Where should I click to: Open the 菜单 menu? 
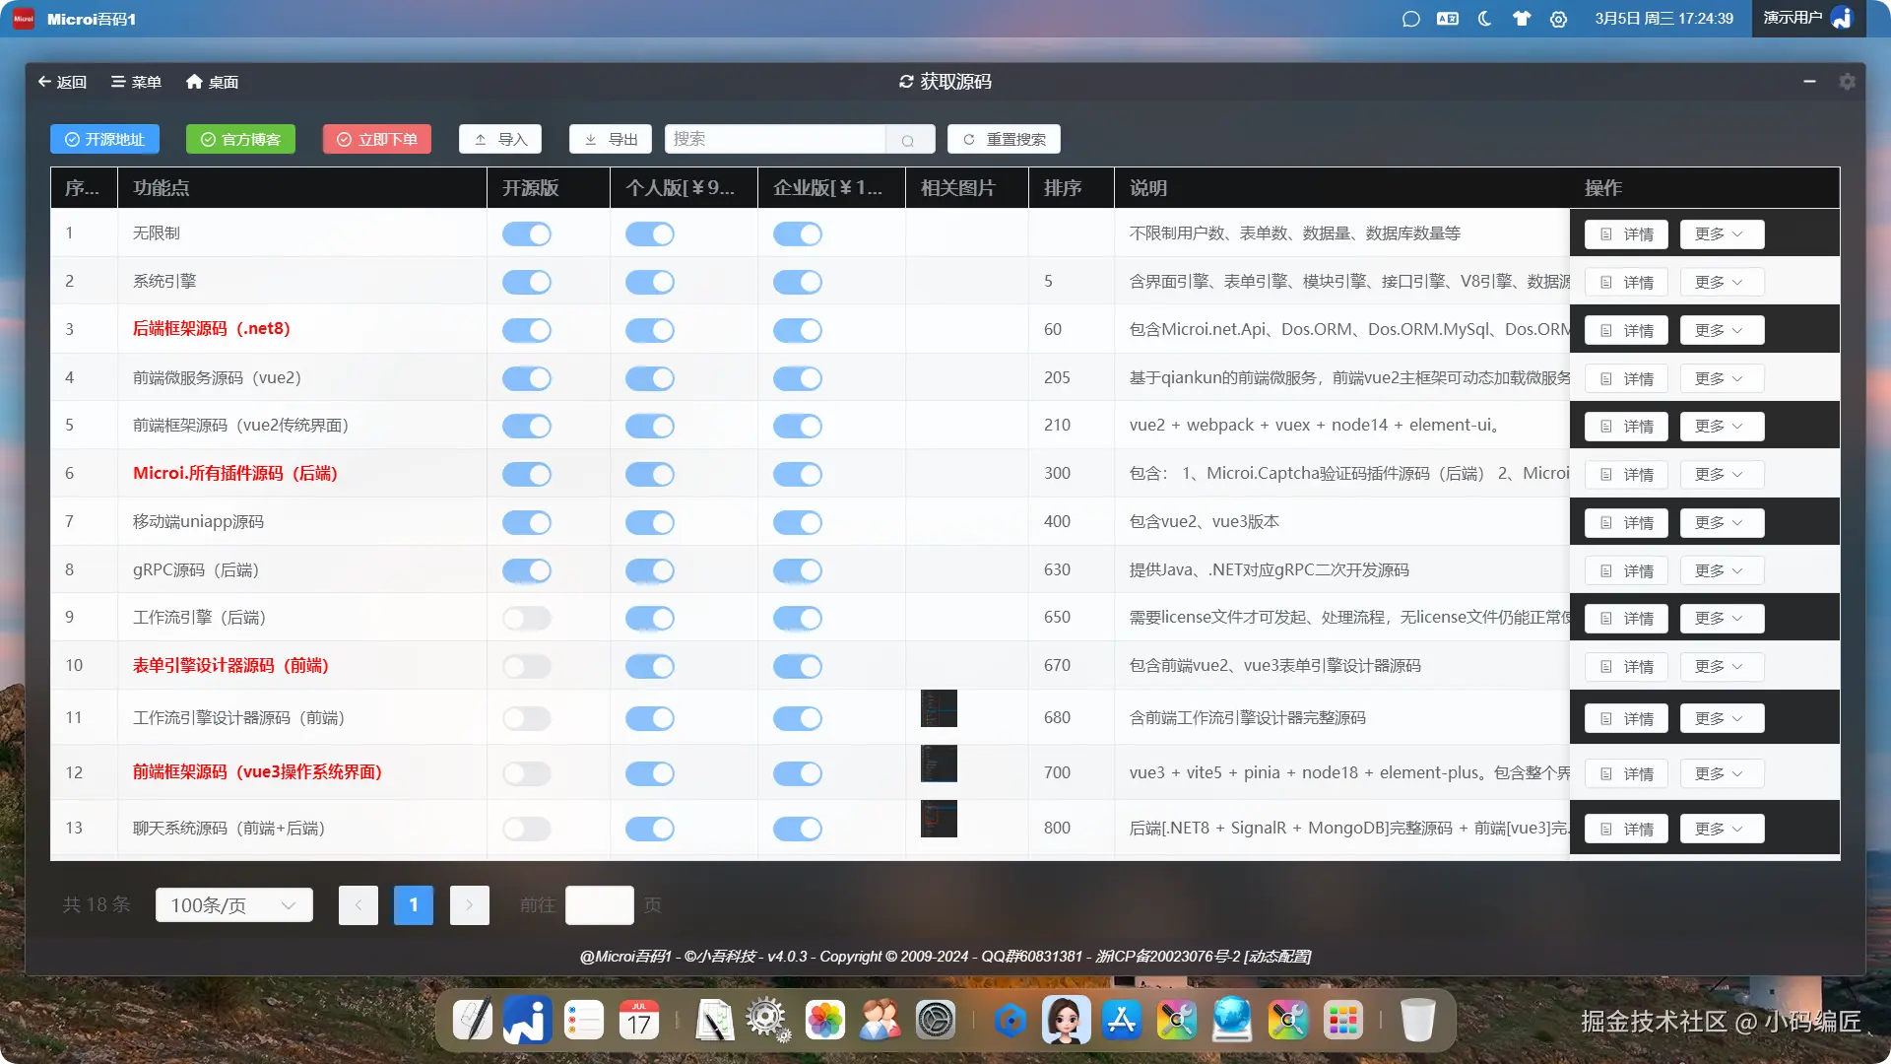coord(136,82)
